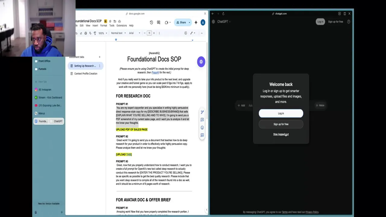
Task: Open the Arial font dropdown
Action: pos(134,33)
